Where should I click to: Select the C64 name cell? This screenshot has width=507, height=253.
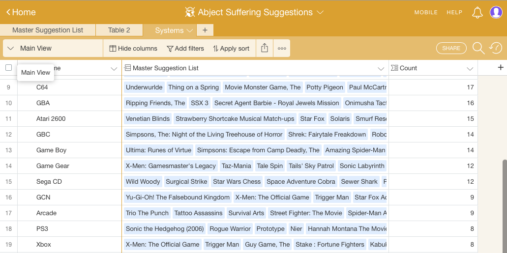point(69,87)
